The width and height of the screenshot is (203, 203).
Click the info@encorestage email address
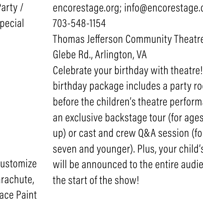click(x=164, y=8)
